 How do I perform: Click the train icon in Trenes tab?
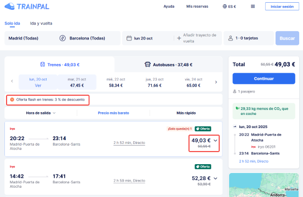(x=43, y=65)
